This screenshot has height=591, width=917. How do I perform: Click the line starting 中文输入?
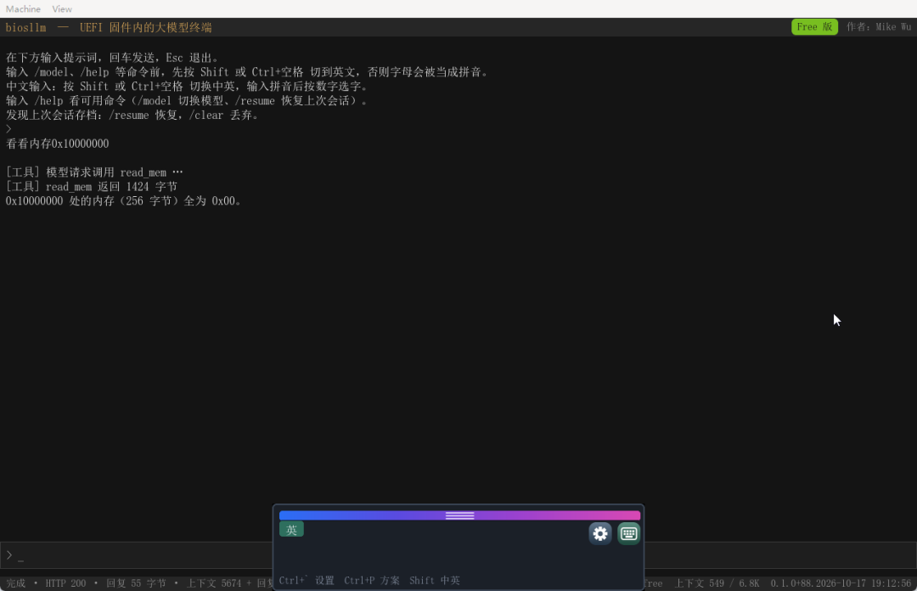pos(187,87)
